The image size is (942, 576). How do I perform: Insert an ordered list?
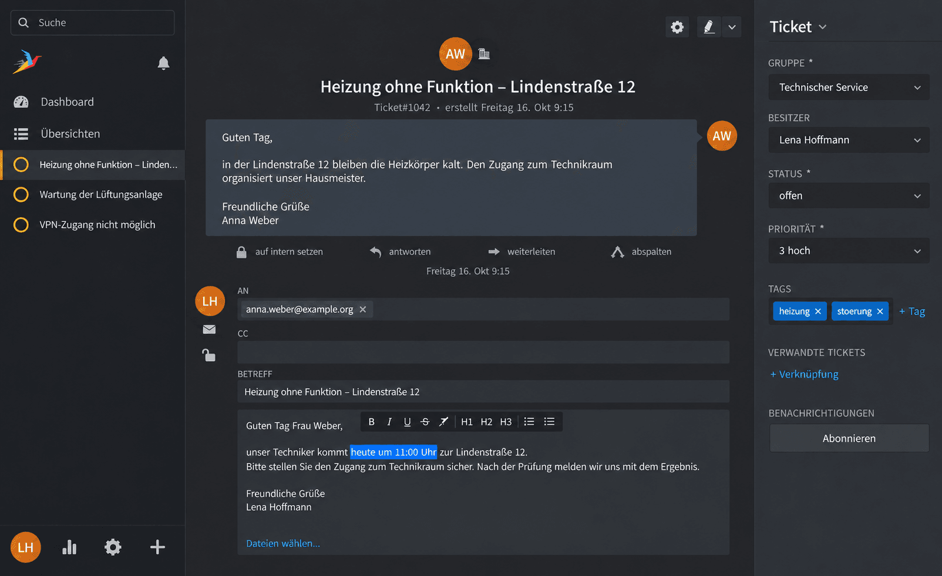(x=529, y=422)
